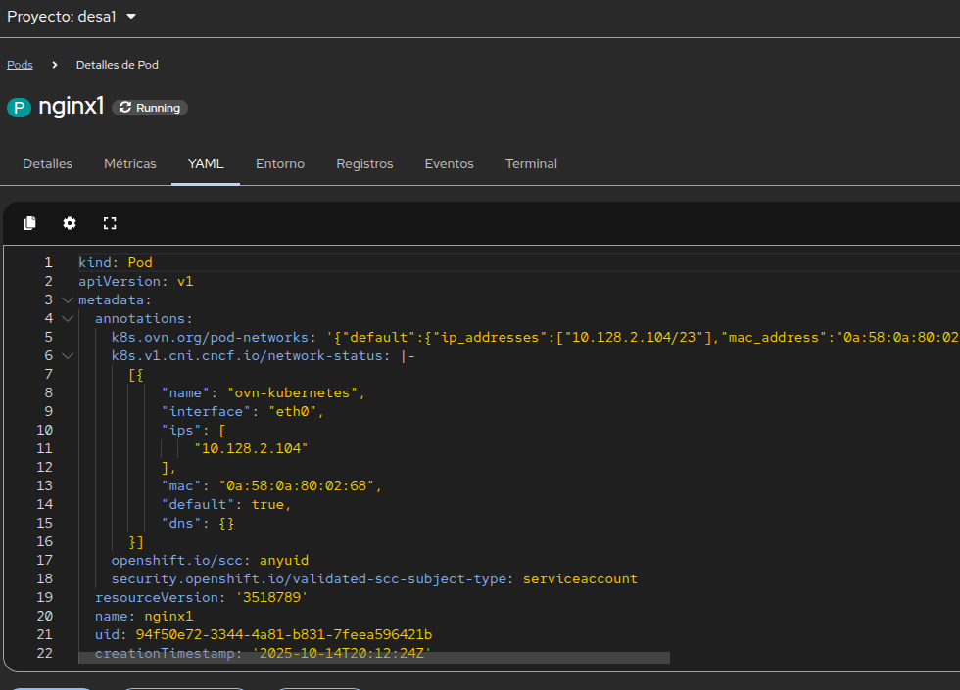Image resolution: width=960 pixels, height=690 pixels.
Task: Click the teal P pod icon
Action: (19, 108)
